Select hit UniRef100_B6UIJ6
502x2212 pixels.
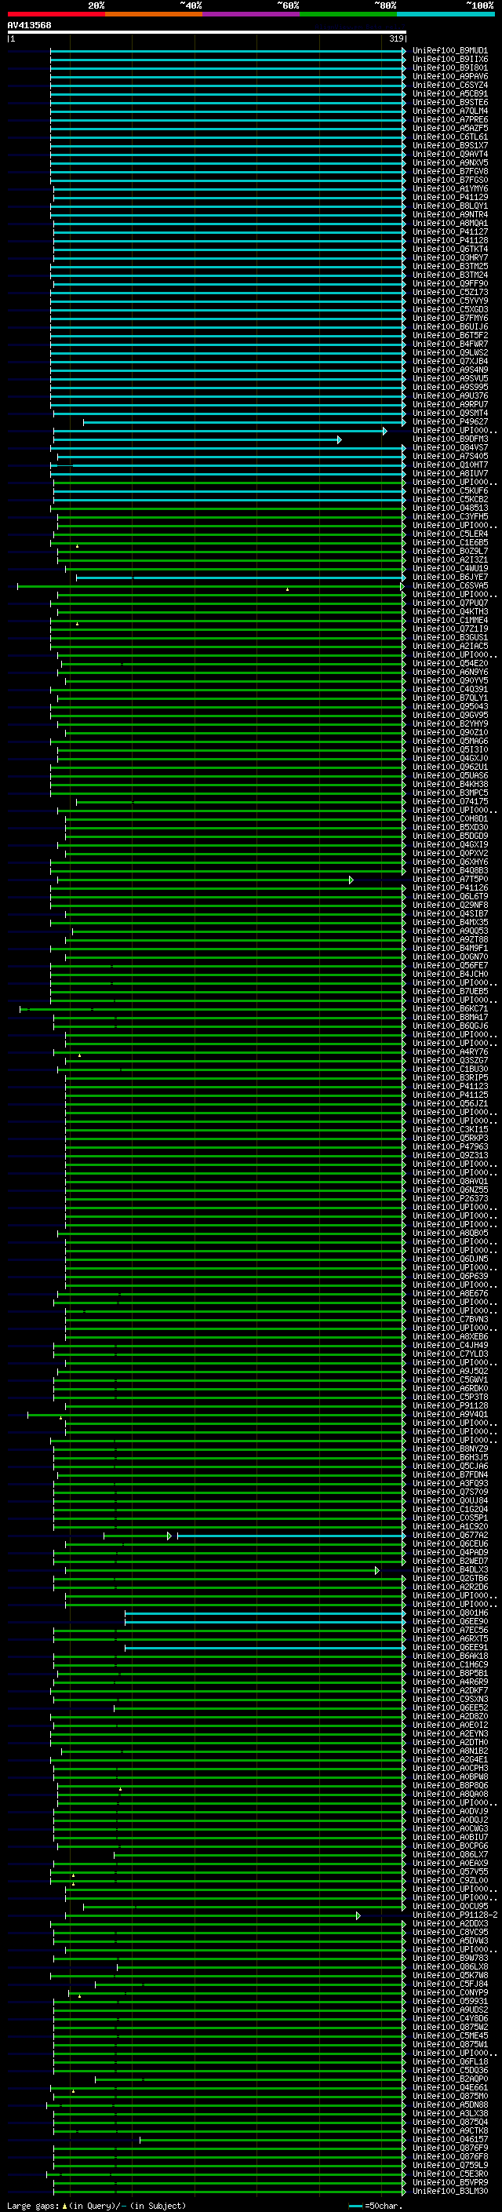(x=449, y=326)
